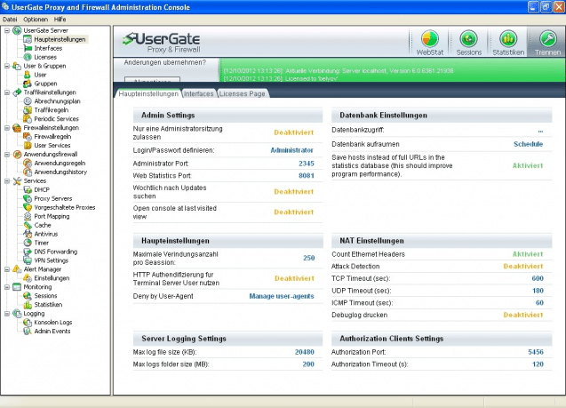The image size is (566, 408).
Task: Click the Konsolen Logs tree icon
Action: click(28, 323)
